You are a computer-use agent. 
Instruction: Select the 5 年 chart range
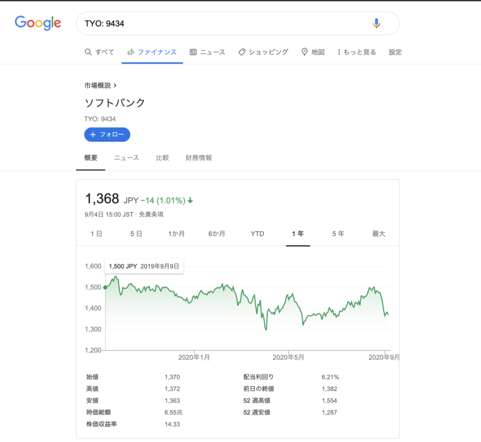tap(338, 233)
